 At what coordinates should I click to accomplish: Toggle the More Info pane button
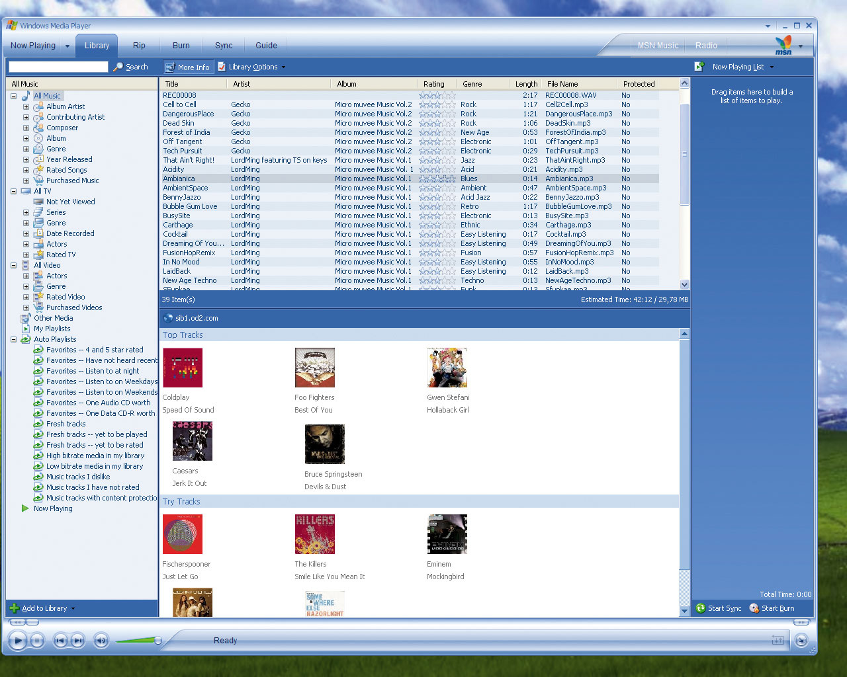click(x=187, y=67)
